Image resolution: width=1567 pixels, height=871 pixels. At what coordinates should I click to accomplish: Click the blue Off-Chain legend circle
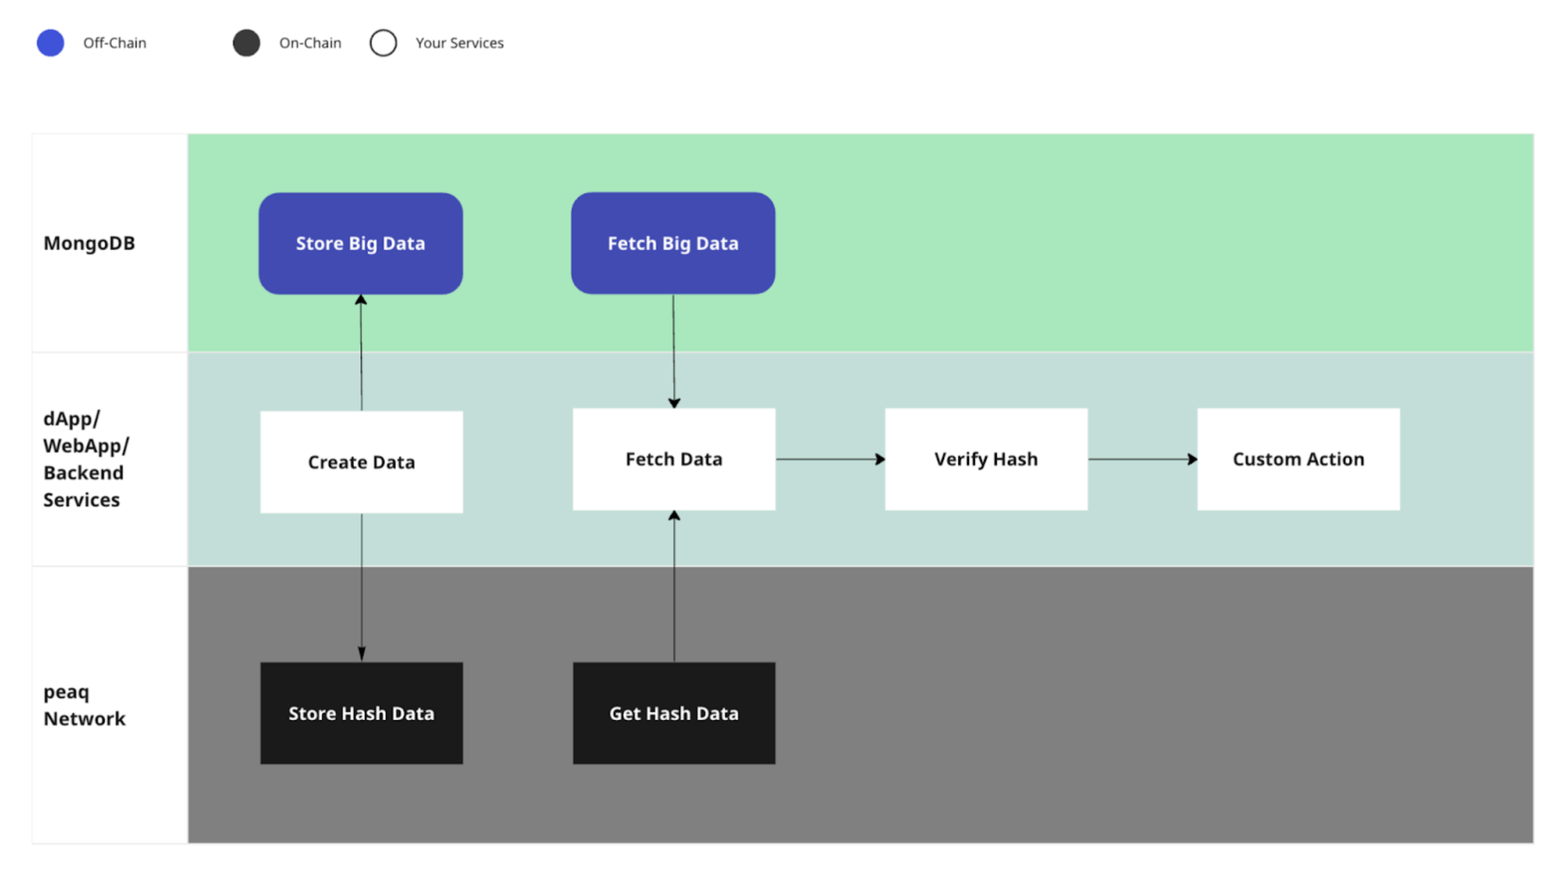50,42
